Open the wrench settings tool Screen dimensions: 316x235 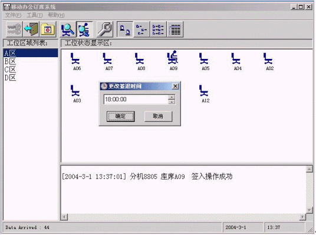pyautogui.click(x=104, y=29)
